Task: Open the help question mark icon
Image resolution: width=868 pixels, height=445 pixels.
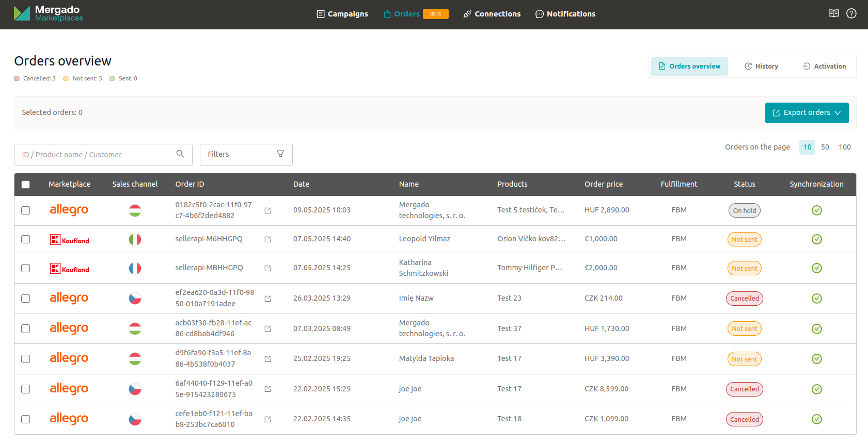Action: [851, 13]
